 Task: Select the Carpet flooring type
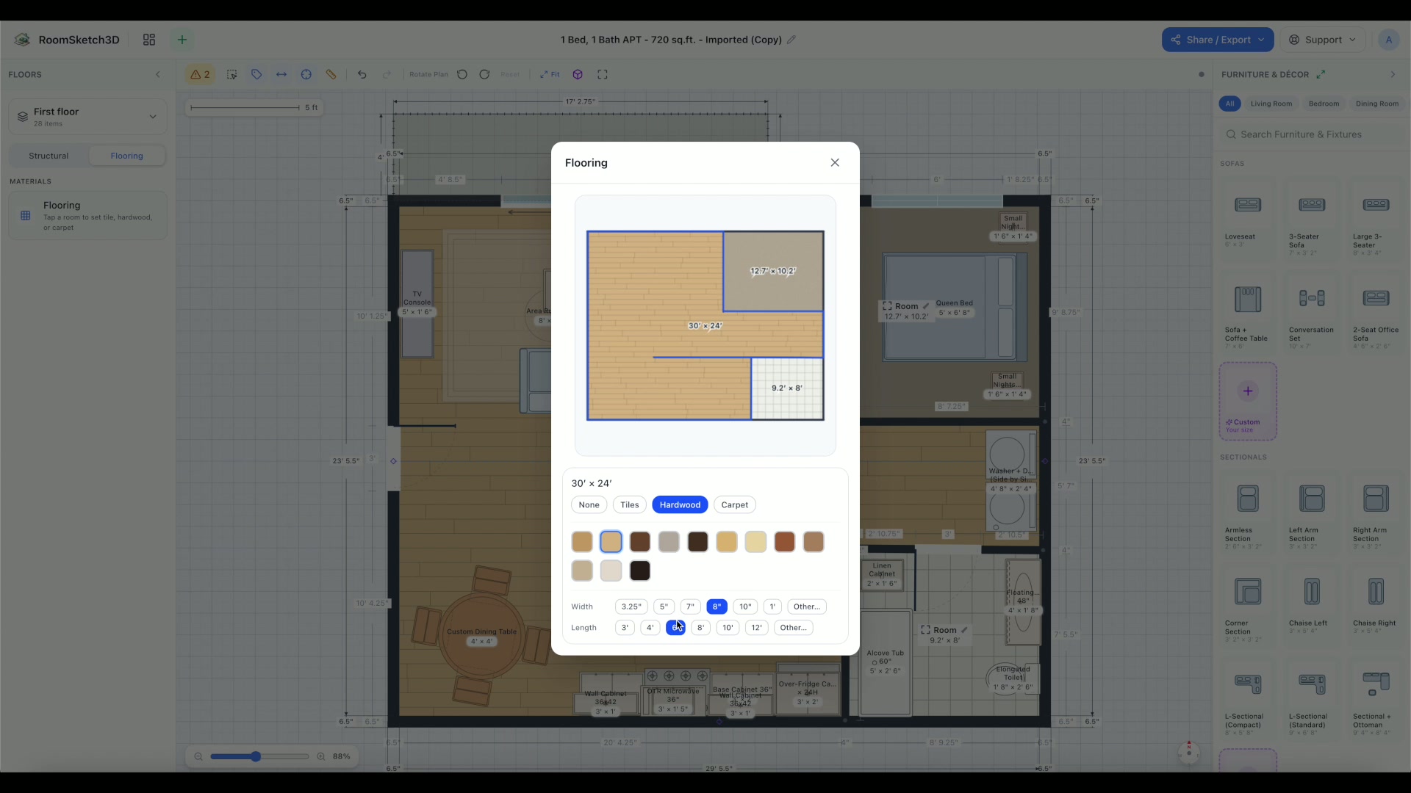735,504
